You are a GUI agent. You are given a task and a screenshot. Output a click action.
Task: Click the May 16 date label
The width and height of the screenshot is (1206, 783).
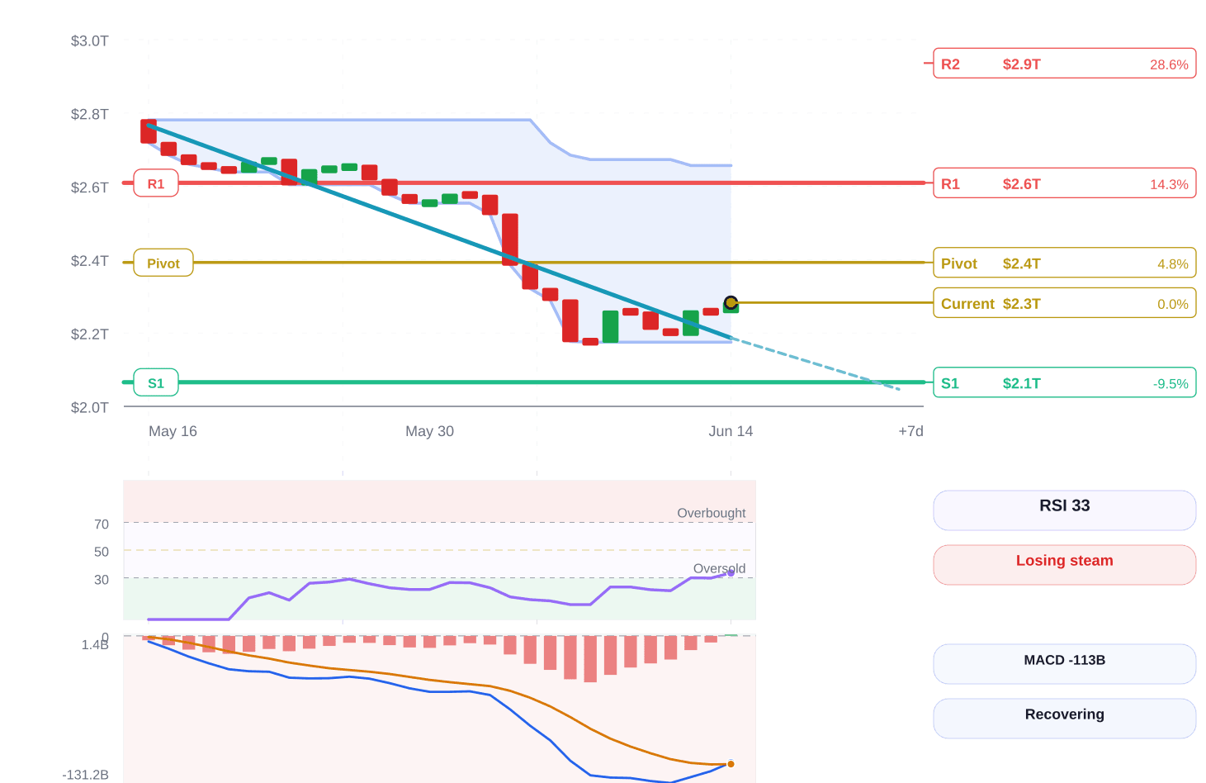(x=173, y=431)
